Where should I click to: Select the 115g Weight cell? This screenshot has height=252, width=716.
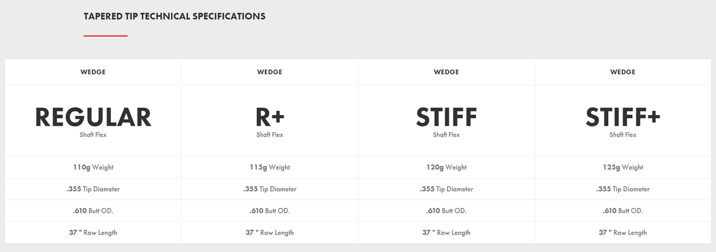[270, 167]
